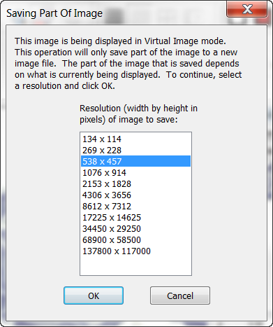273x327 pixels.
Task: Click the highlighted 538 x 457 entry
Action: pos(135,161)
